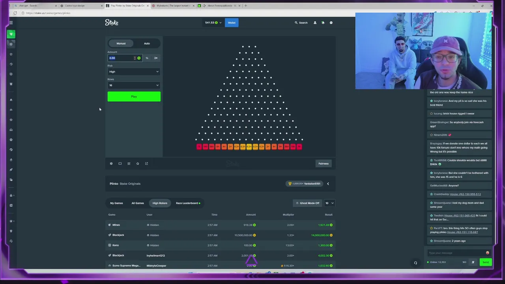
Task: Click the green casino icon in sidebar
Action: (x=11, y=34)
